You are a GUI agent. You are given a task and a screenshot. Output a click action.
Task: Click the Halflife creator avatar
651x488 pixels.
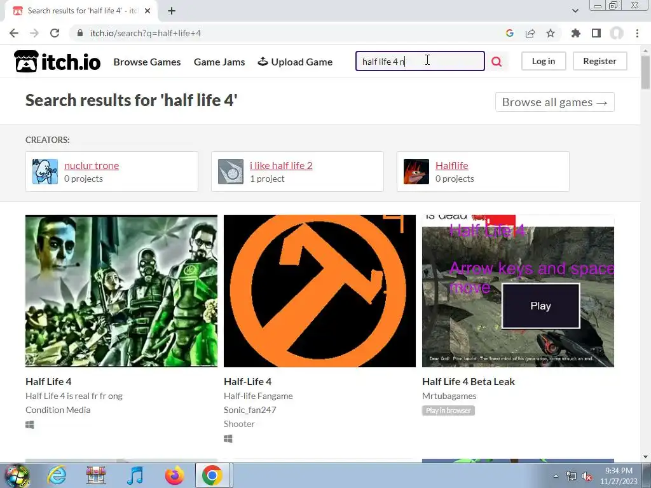(416, 172)
